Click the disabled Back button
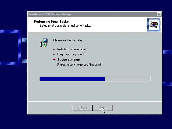This screenshot has width=172, height=129. [83, 108]
